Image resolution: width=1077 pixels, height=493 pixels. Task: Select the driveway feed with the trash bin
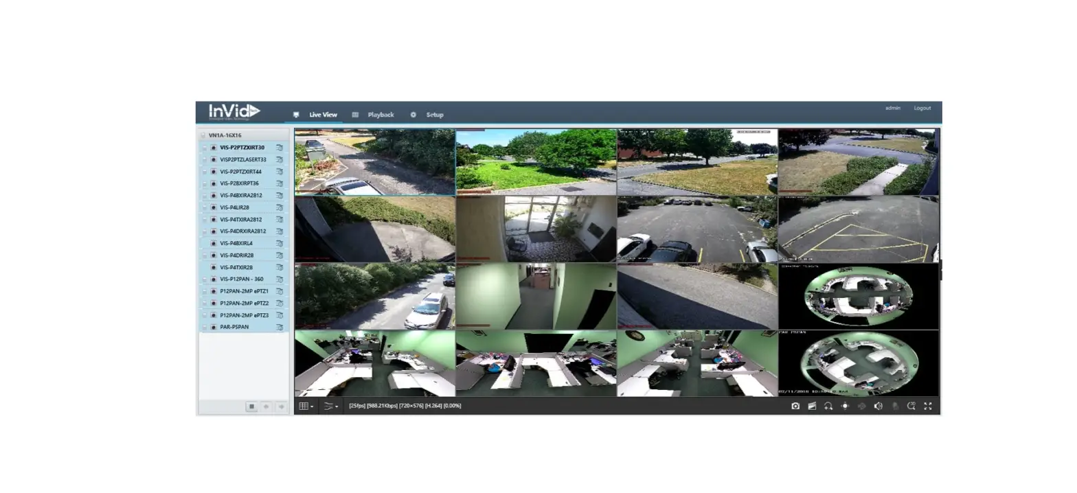(x=374, y=162)
